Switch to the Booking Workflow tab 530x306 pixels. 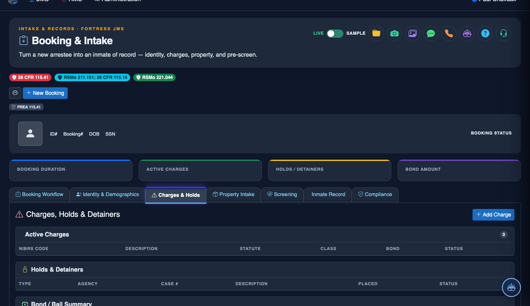tap(39, 195)
